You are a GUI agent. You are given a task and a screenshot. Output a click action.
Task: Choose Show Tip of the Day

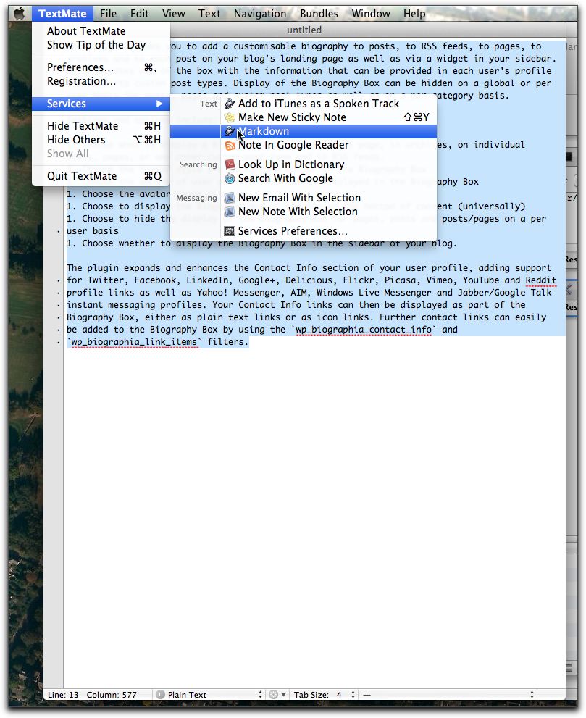[x=101, y=45]
